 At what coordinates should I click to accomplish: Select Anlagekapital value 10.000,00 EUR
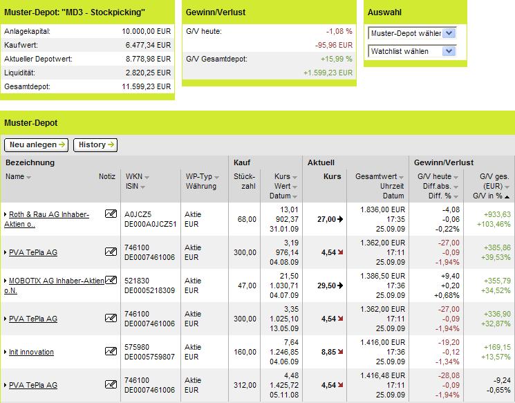(147, 31)
